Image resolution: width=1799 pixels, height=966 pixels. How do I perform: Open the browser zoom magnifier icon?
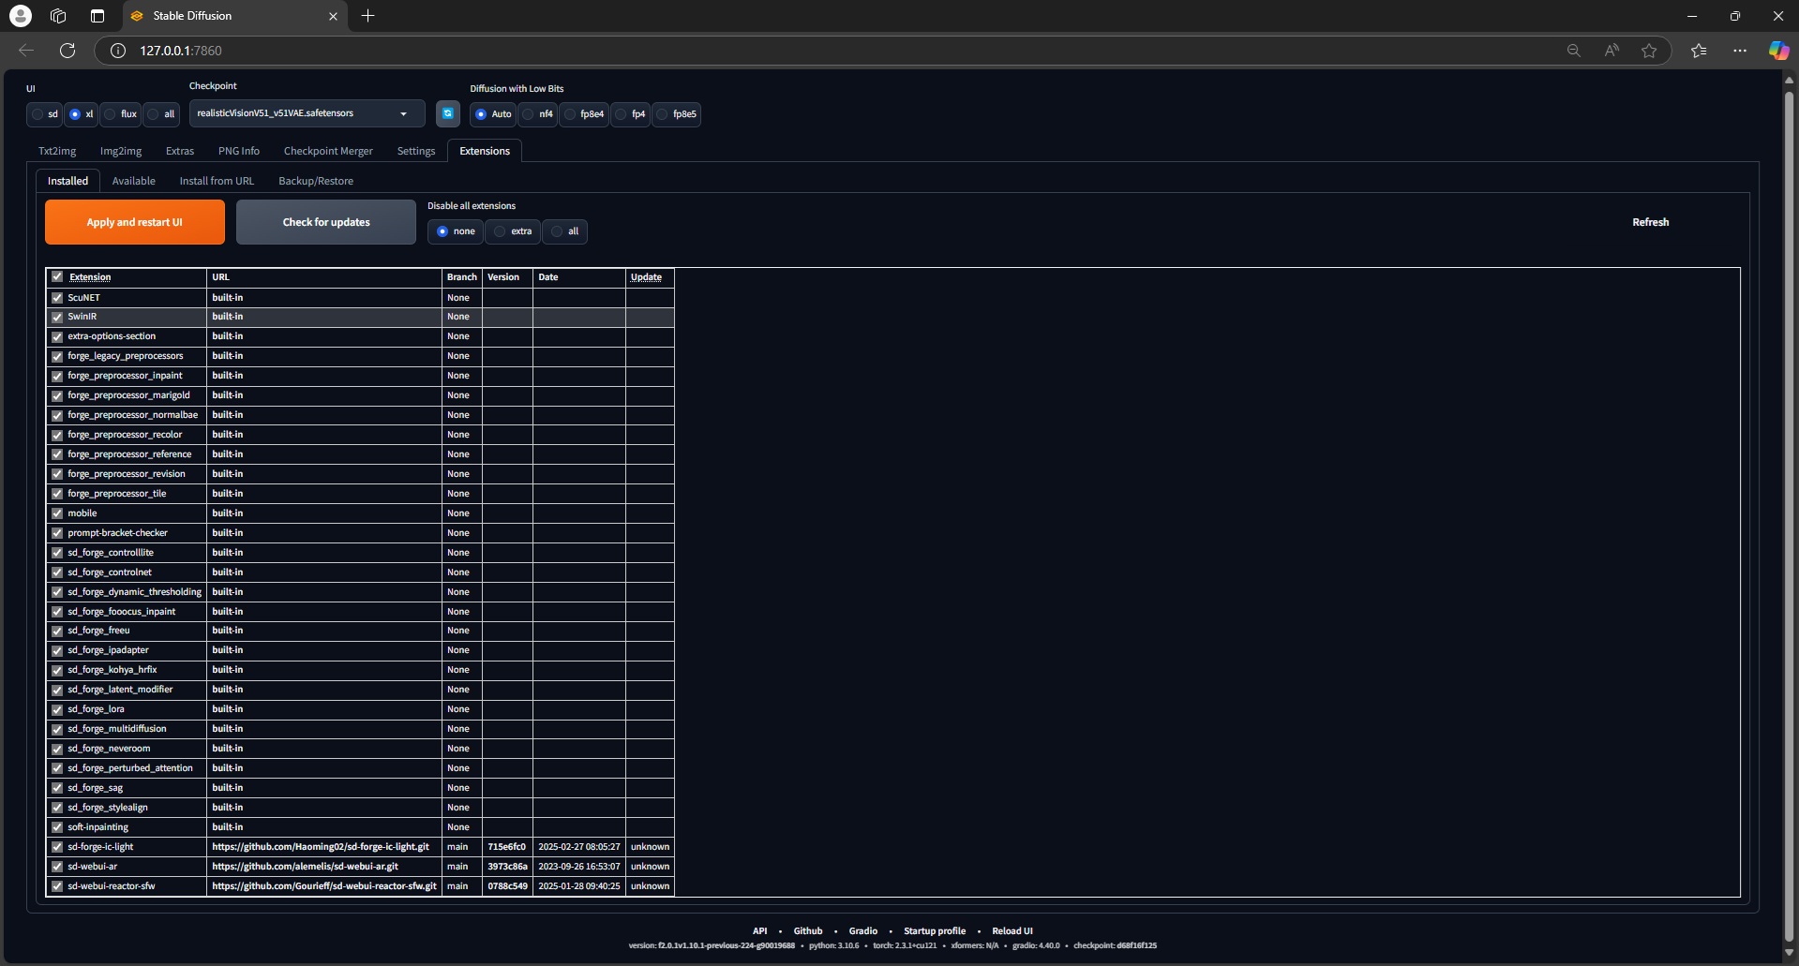pos(1573,51)
